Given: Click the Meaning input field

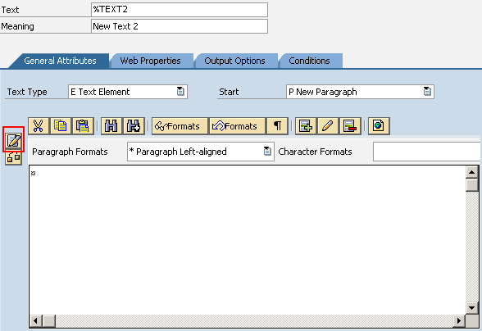Looking at the screenshot, I should tap(180, 26).
